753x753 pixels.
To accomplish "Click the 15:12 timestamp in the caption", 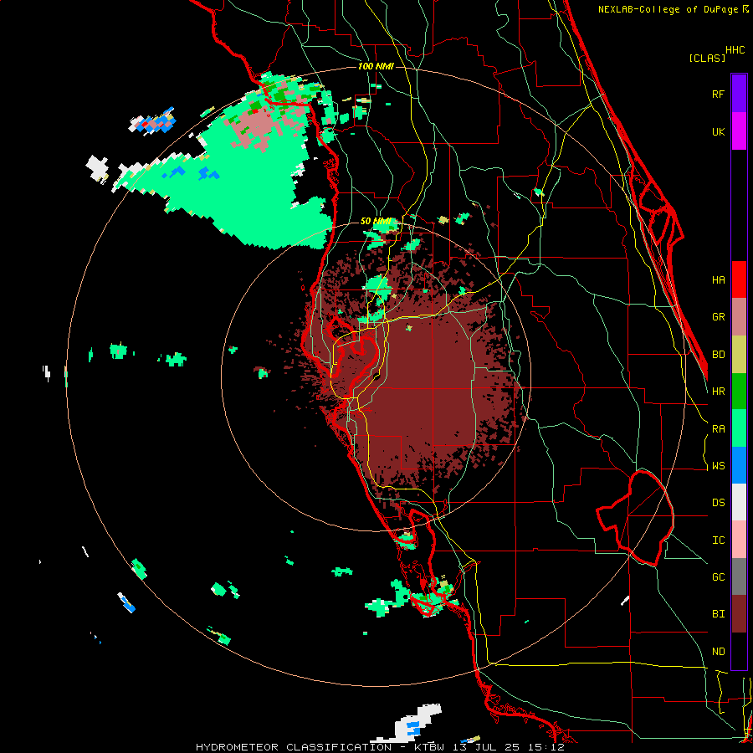I will click(x=551, y=747).
